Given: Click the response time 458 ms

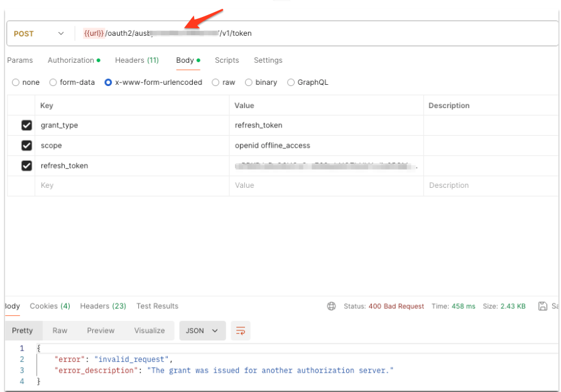Looking at the screenshot, I should click(464, 306).
